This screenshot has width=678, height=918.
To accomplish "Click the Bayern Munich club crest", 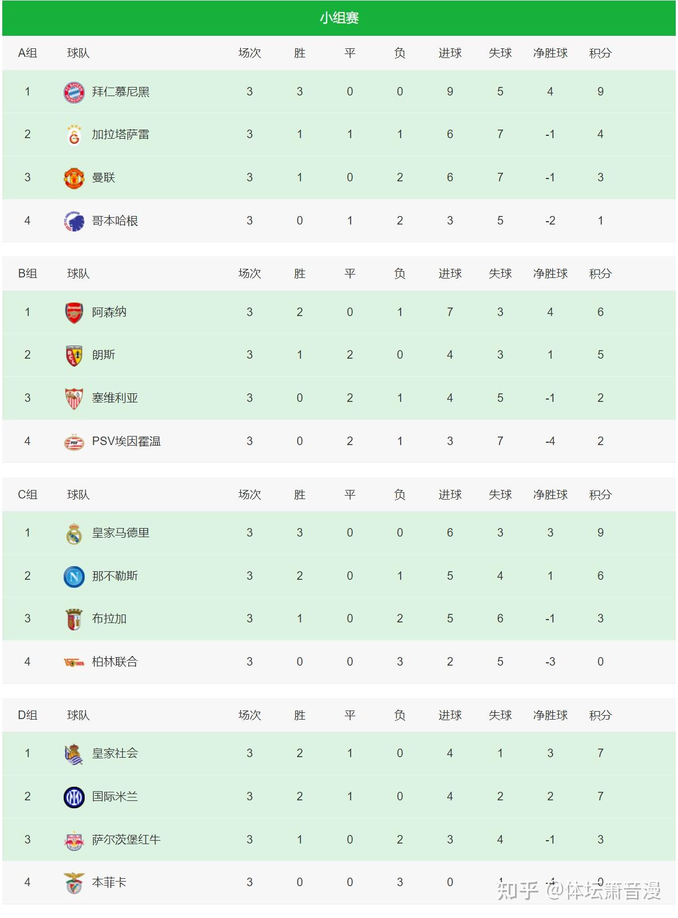I will (74, 92).
